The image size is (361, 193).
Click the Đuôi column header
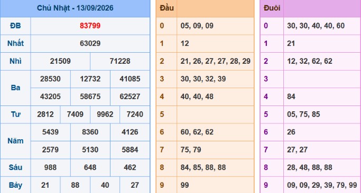click(272, 8)
